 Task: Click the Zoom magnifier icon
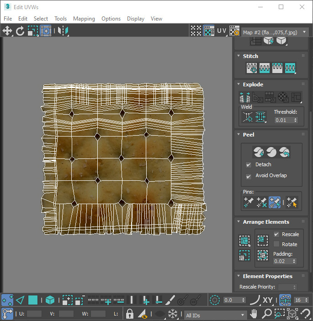tap(267, 313)
